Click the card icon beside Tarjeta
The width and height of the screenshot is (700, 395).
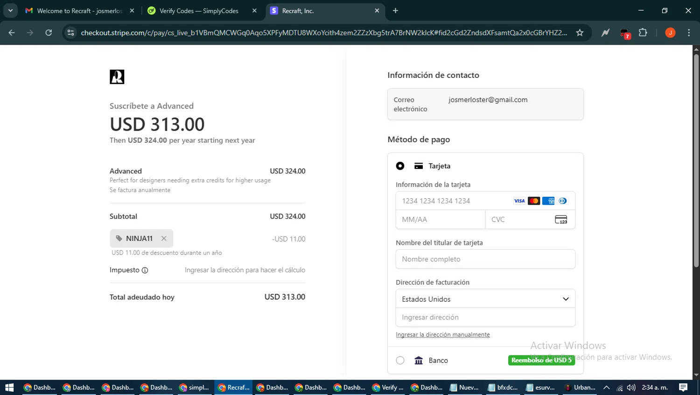(419, 166)
